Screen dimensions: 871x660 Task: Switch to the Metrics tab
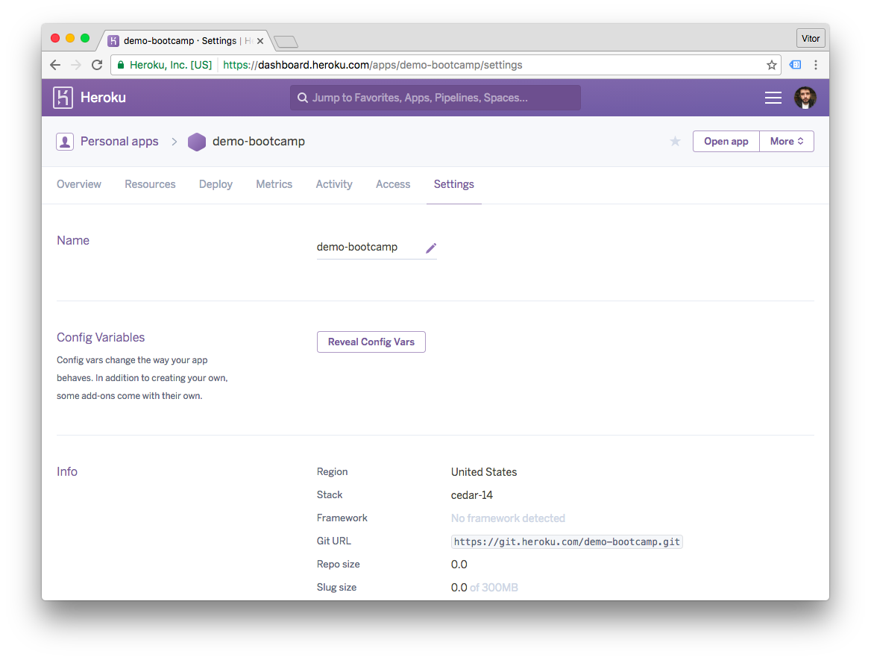pyautogui.click(x=274, y=184)
